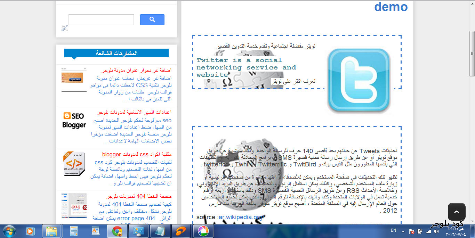Open the Calculator taskbar icon
Viewport: 475px width, 238px height.
(73, 231)
